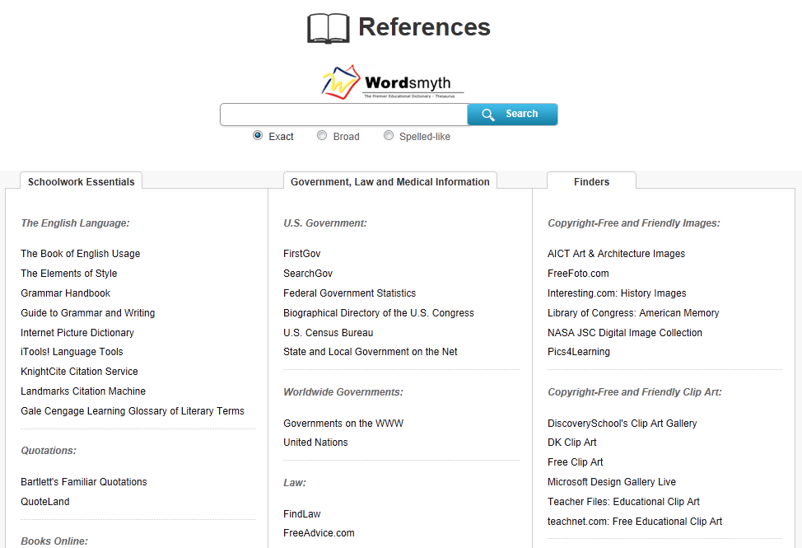This screenshot has width=802, height=548.
Task: Click the open book References icon
Action: tap(329, 28)
